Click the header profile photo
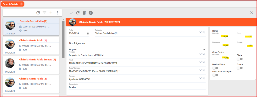257x97 pixels. point(72,22)
